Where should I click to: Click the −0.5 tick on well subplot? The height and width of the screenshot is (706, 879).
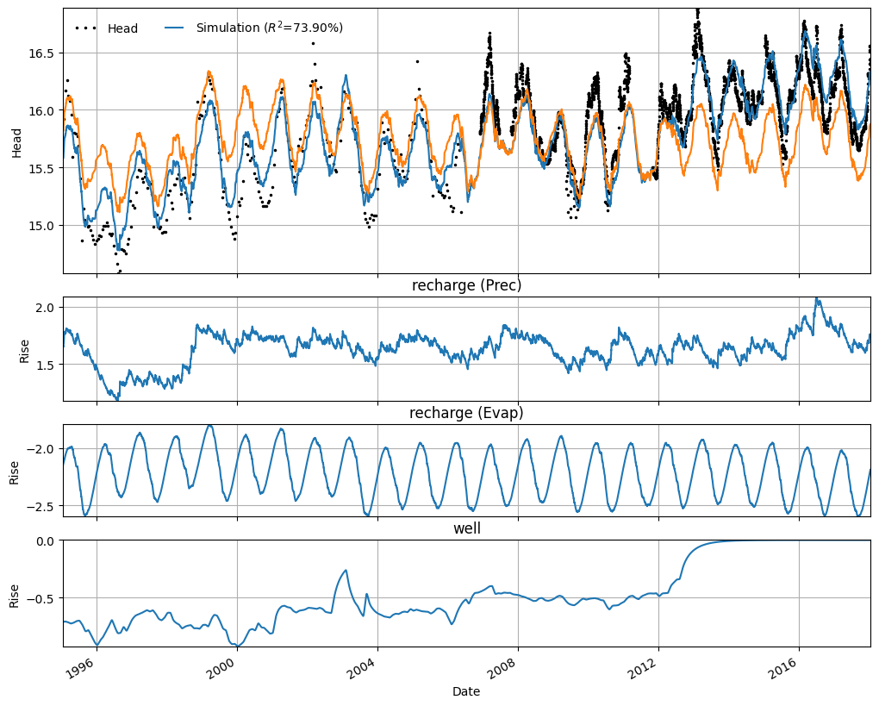(41, 598)
